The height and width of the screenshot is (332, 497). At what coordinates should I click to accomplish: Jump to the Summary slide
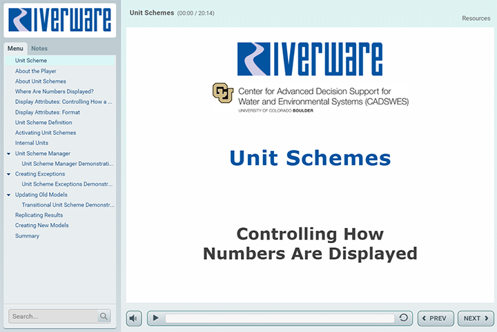tap(27, 236)
